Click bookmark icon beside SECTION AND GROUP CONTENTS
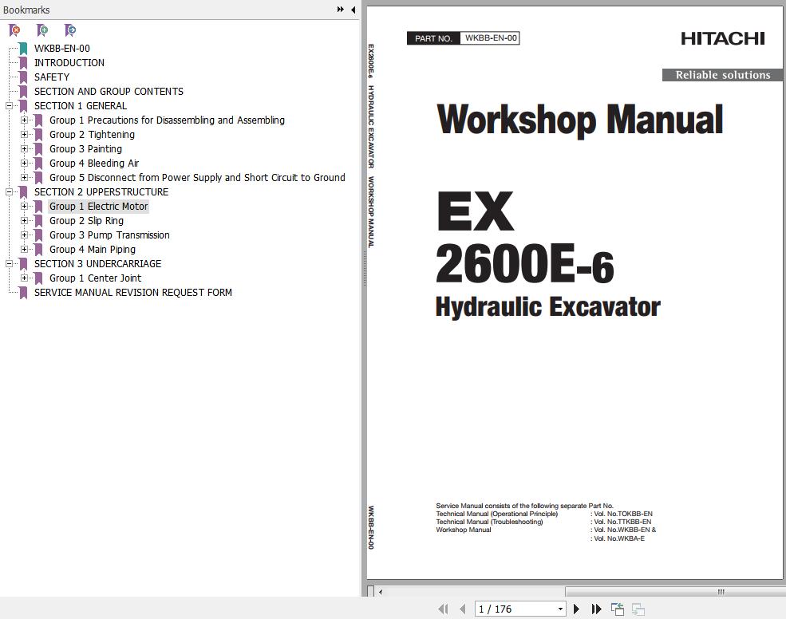This screenshot has width=786, height=619. (x=23, y=92)
